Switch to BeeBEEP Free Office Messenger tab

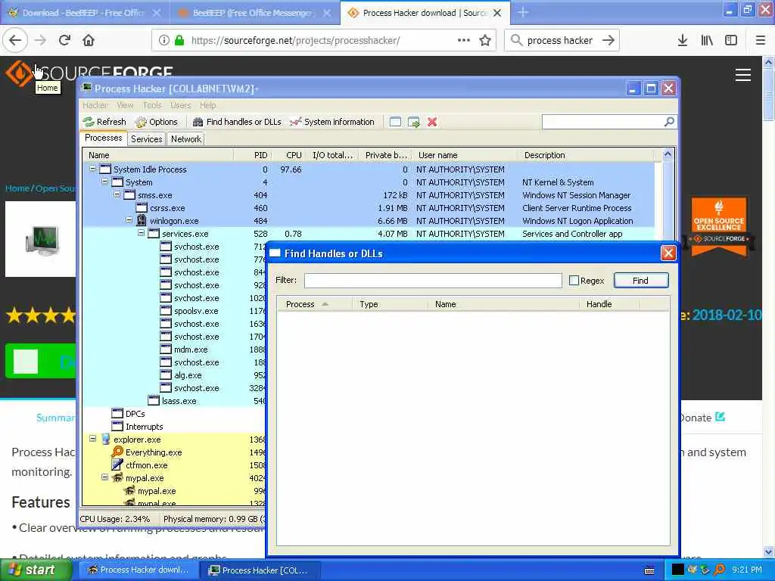click(x=254, y=12)
